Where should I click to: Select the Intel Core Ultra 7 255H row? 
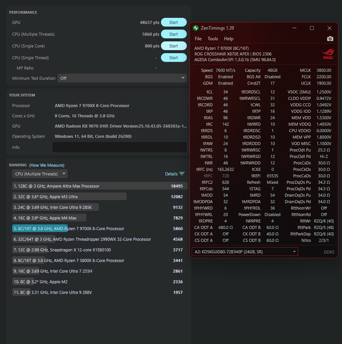[100, 271]
